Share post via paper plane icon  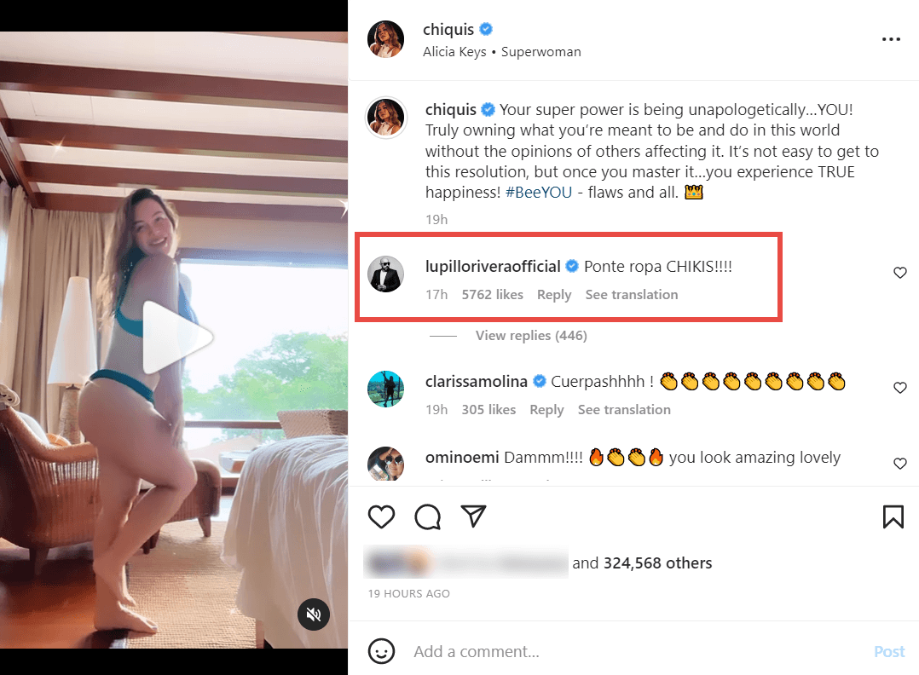point(473,516)
